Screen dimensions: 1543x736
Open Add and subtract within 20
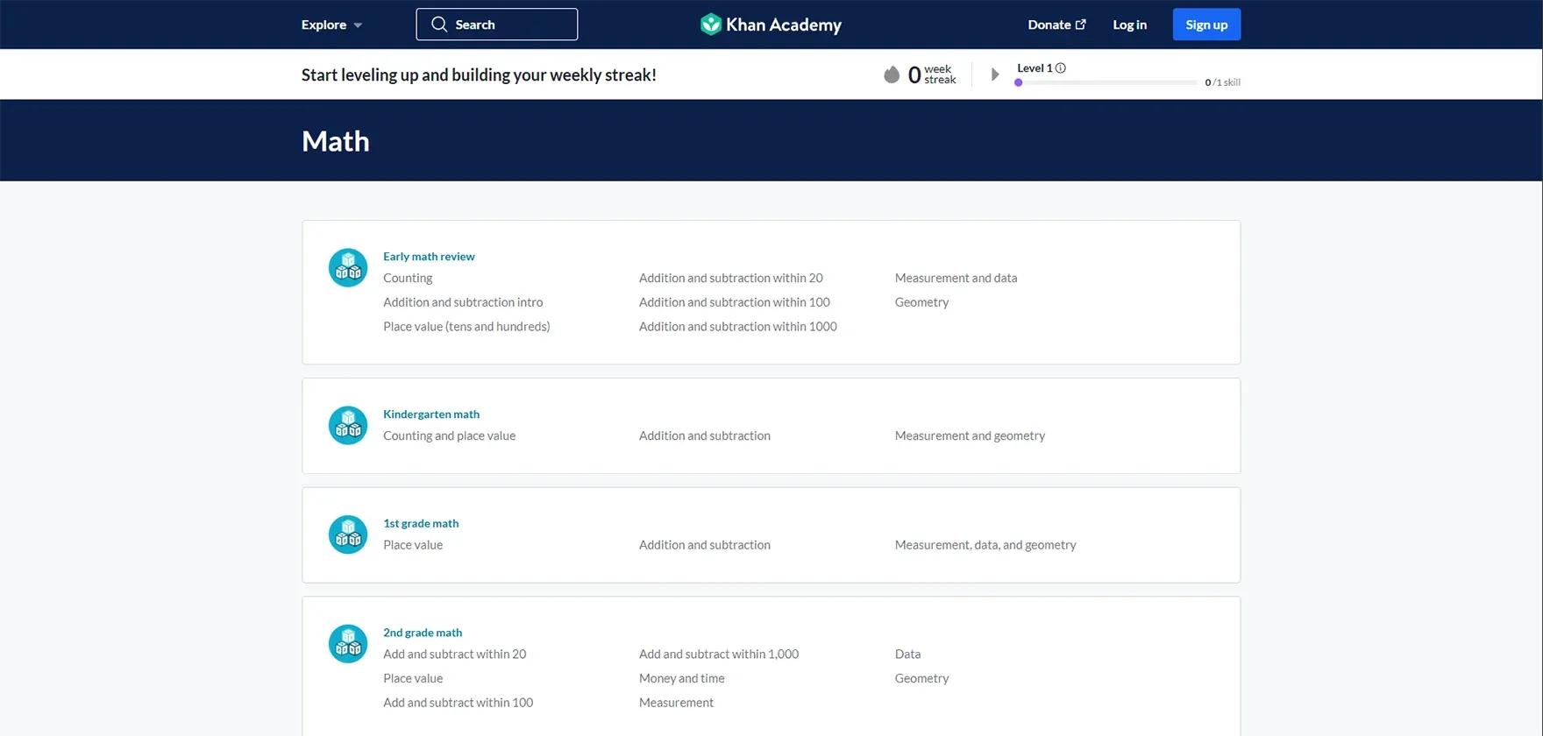pos(455,655)
